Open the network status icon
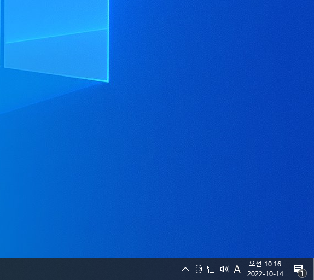 click(x=212, y=269)
